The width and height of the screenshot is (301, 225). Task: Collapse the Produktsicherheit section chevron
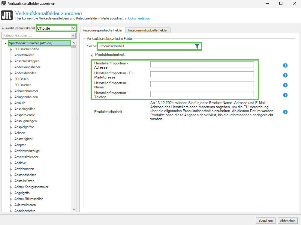pos(92,55)
